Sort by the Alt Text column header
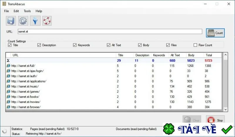This screenshot has width=235, height=137. tap(177, 55)
